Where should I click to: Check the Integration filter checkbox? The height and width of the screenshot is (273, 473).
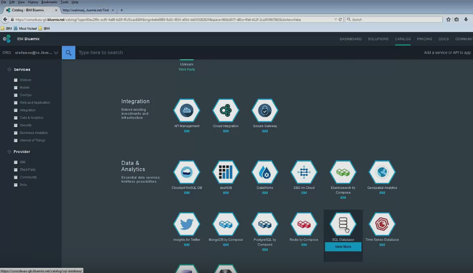(x=16, y=110)
